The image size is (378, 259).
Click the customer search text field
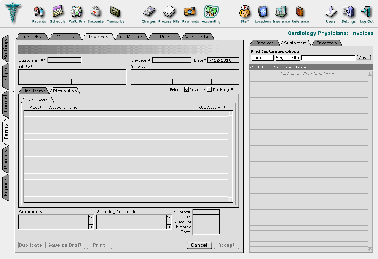(328, 58)
